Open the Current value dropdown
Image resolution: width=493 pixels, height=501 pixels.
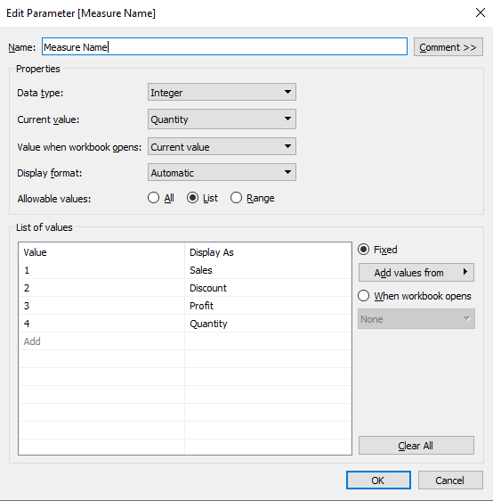point(222,119)
